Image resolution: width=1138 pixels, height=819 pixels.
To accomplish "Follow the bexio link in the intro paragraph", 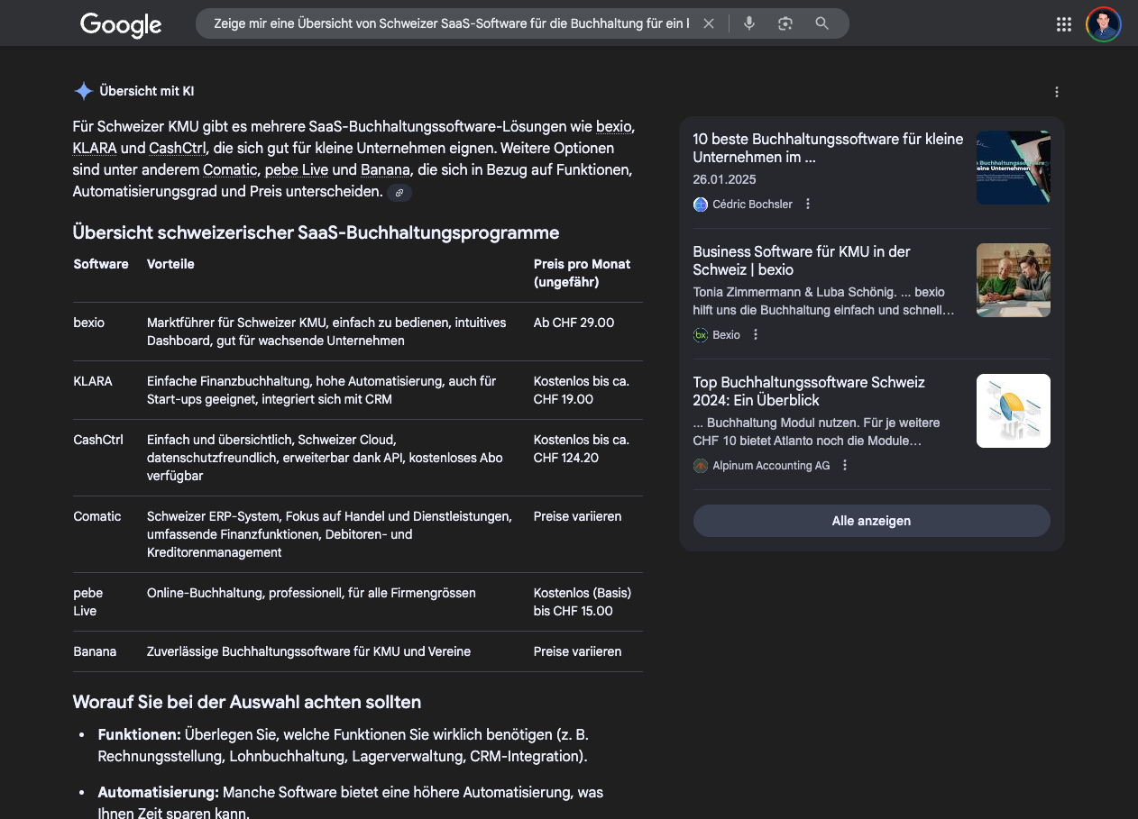I will [613, 126].
